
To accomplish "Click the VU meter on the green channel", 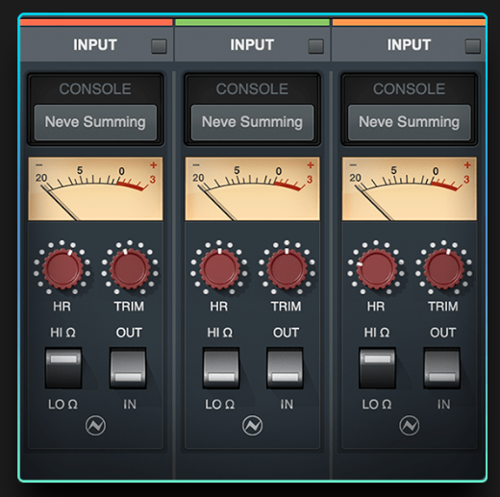I will [253, 188].
